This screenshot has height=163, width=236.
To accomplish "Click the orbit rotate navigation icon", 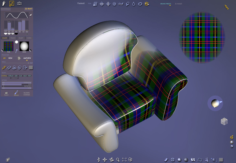I will tap(112, 160).
